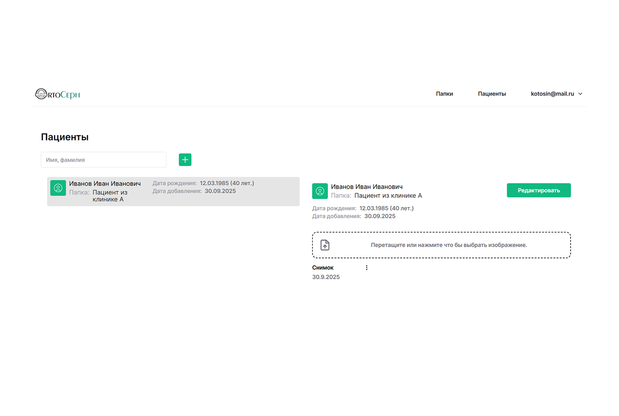
Task: Click the file upload icon in the drop zone
Action: click(x=325, y=245)
